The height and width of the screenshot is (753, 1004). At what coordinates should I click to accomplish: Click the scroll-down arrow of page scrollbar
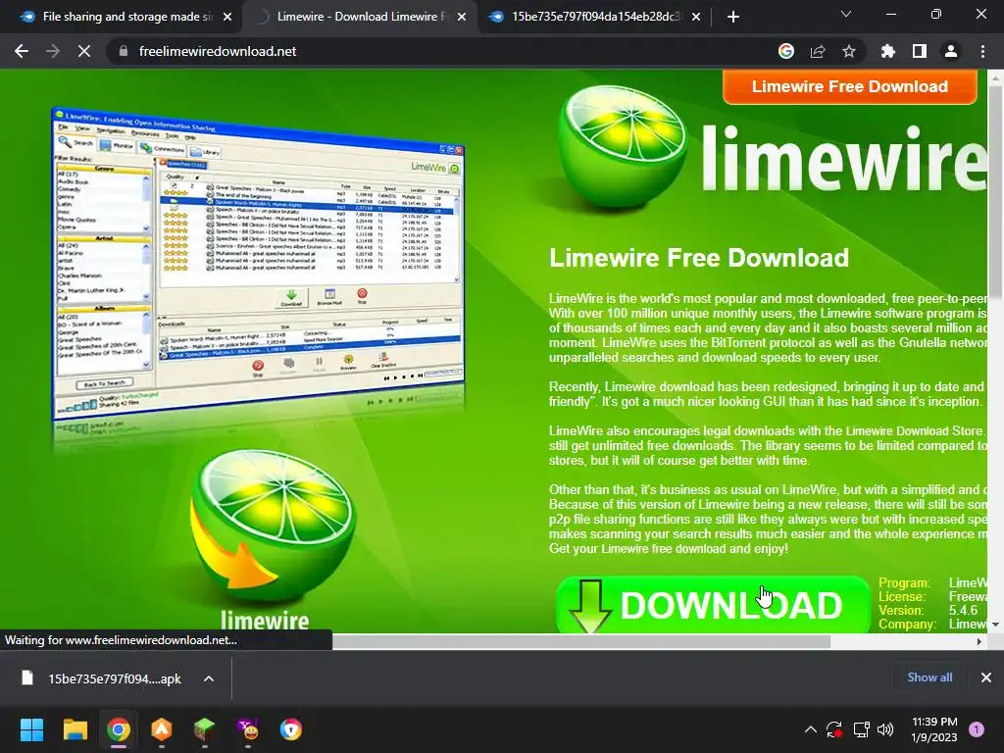point(995,625)
